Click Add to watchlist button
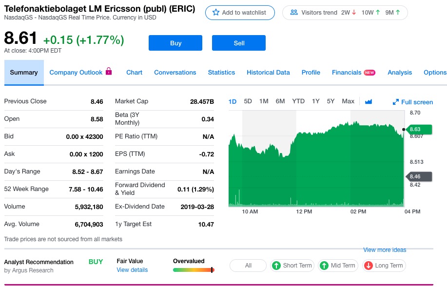The height and width of the screenshot is (287, 447). [240, 13]
